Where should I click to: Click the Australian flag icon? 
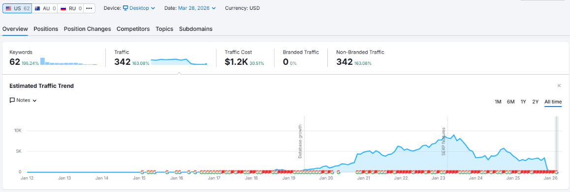(x=38, y=8)
